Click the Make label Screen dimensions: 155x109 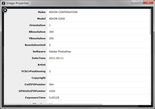[x=42, y=12]
